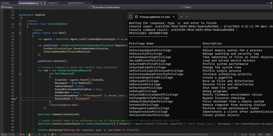The image size is (273, 136).
Task: Open a new terminal tab with plus
Action: (181, 17)
